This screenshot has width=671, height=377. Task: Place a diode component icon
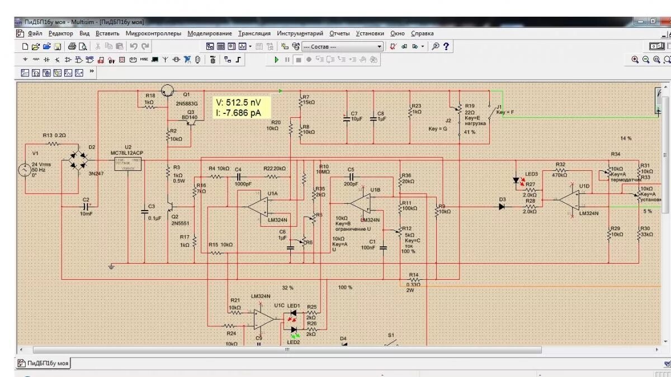(x=46, y=59)
